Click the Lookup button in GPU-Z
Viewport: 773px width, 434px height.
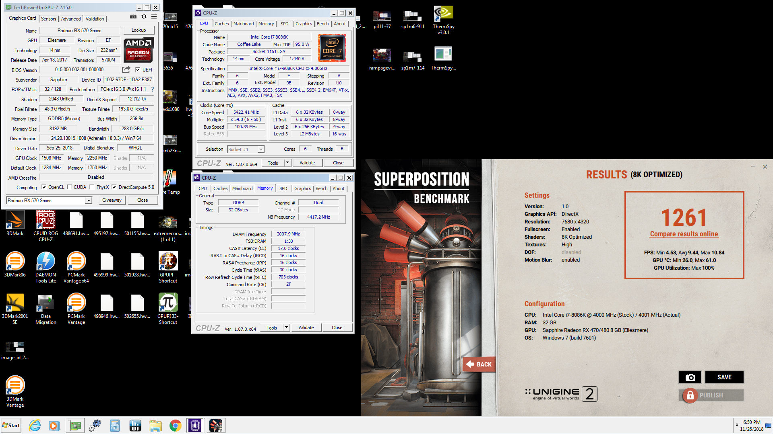coord(138,30)
